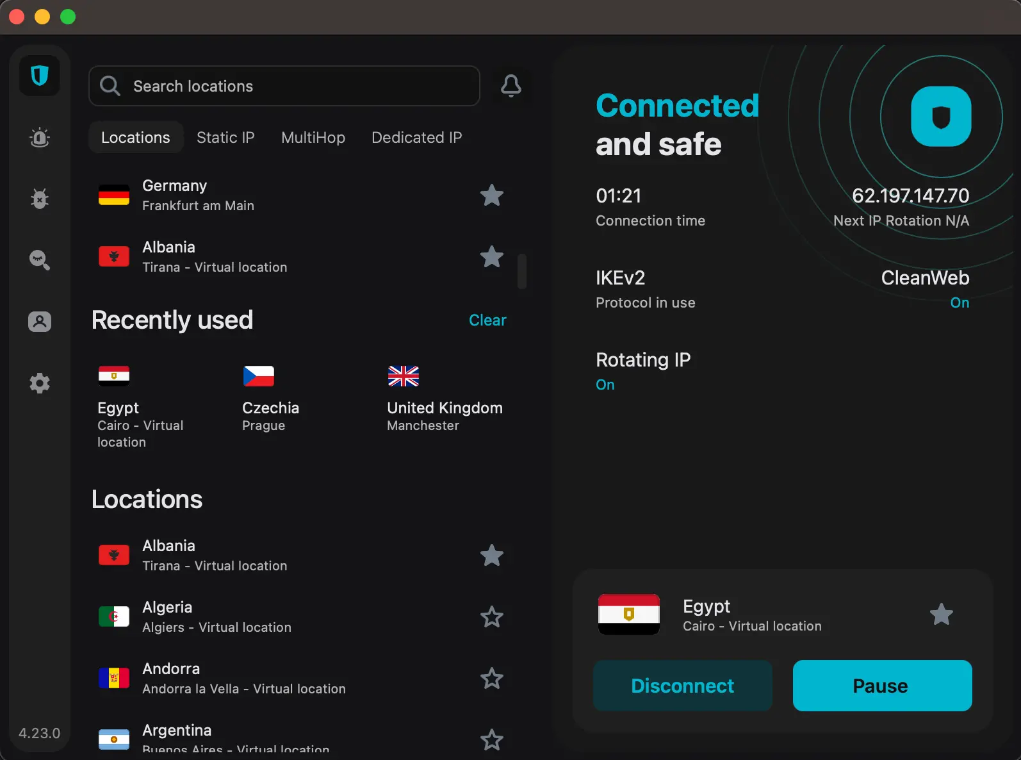Switch to the Locations tab

[x=136, y=137]
